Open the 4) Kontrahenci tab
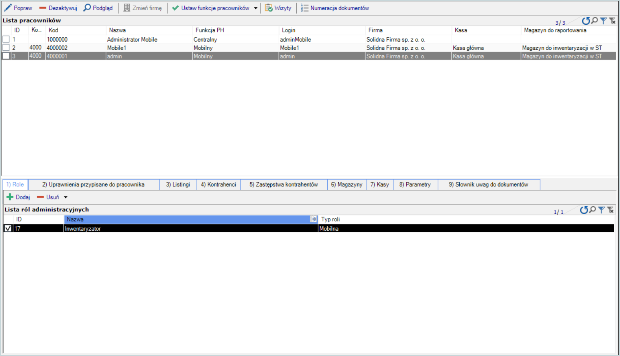620x356 pixels. point(218,184)
